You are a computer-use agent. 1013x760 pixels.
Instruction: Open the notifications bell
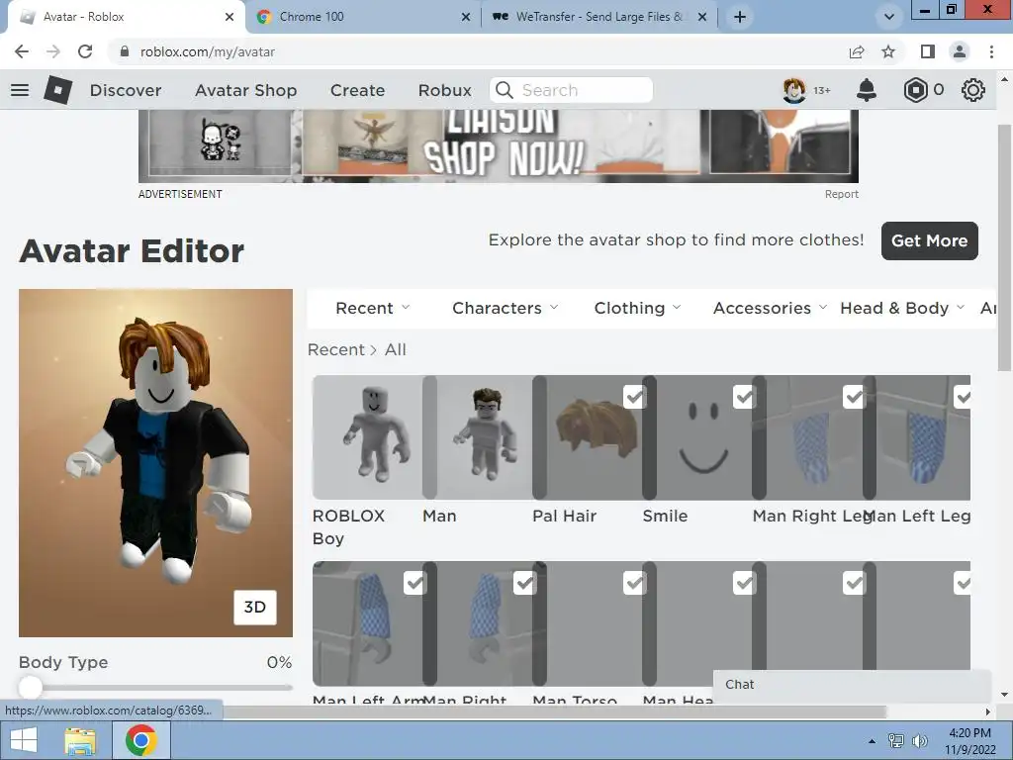click(x=867, y=90)
